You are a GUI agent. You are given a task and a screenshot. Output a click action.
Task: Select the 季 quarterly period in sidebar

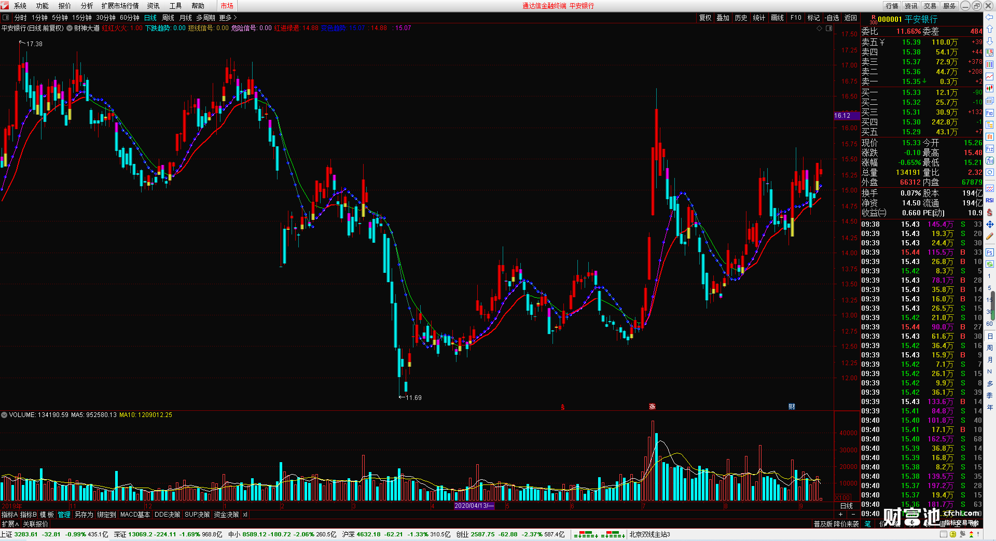[990, 395]
